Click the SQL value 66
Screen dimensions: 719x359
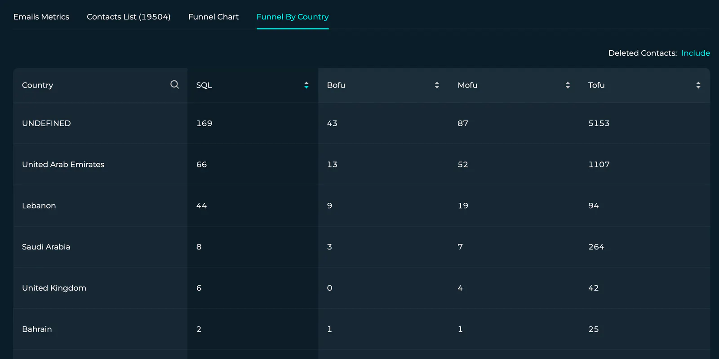201,164
